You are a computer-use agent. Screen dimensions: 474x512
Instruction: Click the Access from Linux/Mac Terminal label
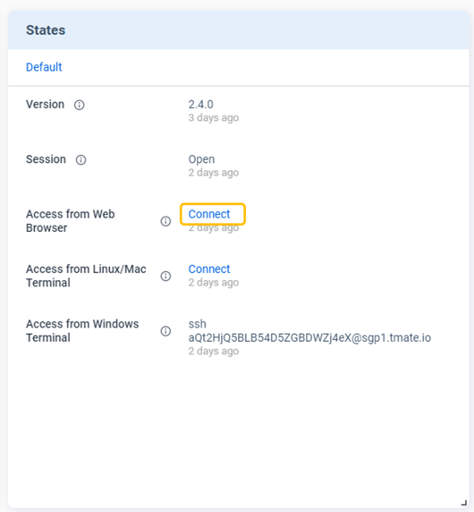[86, 276]
